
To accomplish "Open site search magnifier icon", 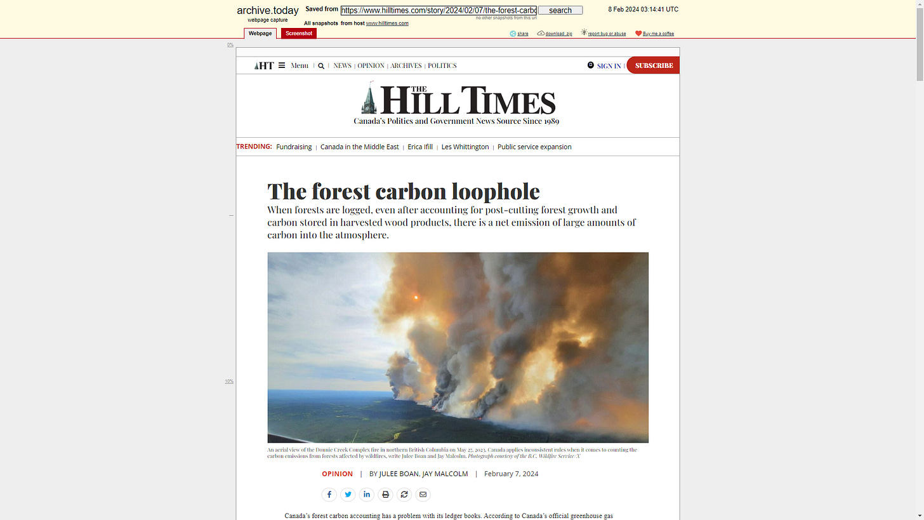I will (x=321, y=66).
